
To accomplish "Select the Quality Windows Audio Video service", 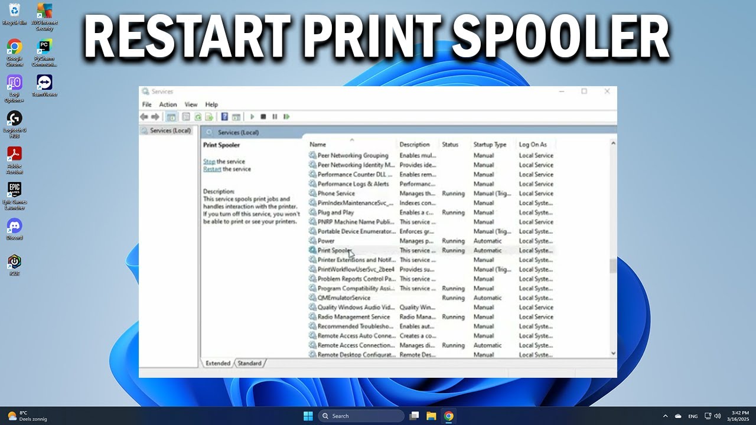I will click(x=431, y=307).
